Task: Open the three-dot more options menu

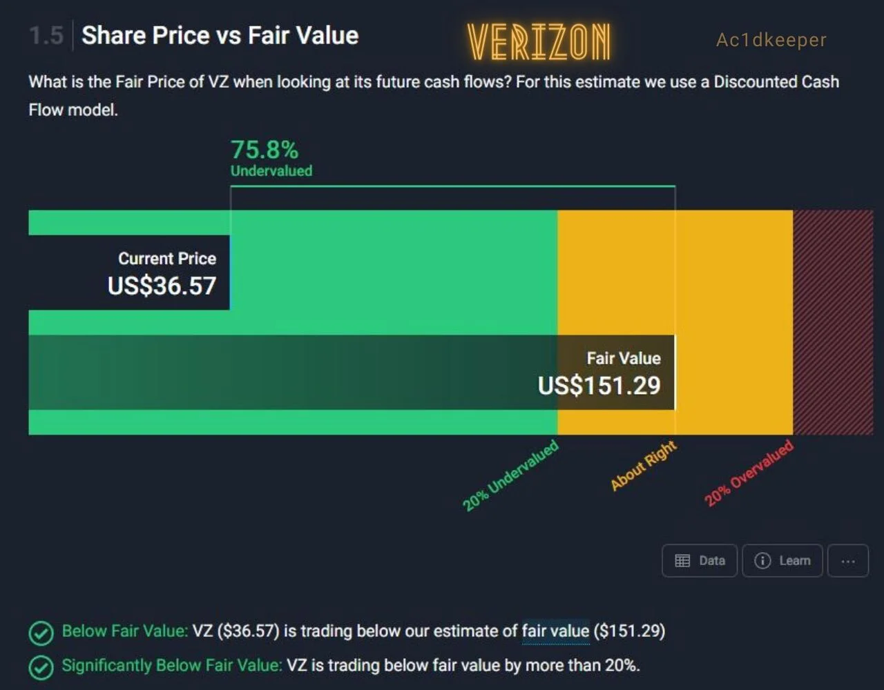Action: pyautogui.click(x=848, y=560)
